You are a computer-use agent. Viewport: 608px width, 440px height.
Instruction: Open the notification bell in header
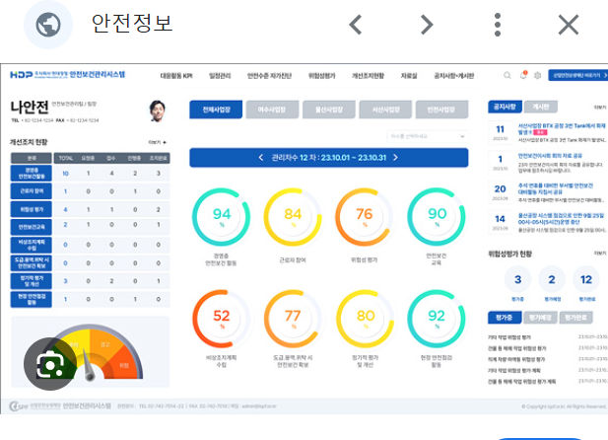point(522,75)
